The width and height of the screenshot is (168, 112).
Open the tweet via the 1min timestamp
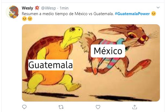64,8
